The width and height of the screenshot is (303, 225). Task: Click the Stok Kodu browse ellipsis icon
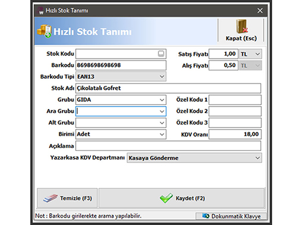click(x=161, y=54)
